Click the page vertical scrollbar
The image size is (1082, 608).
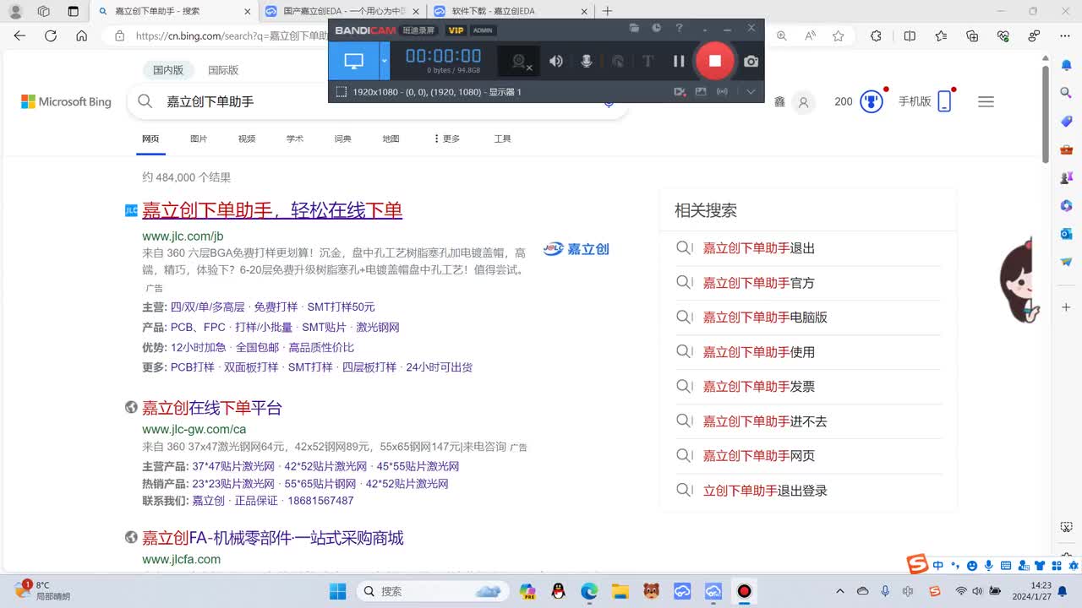coord(1045,114)
